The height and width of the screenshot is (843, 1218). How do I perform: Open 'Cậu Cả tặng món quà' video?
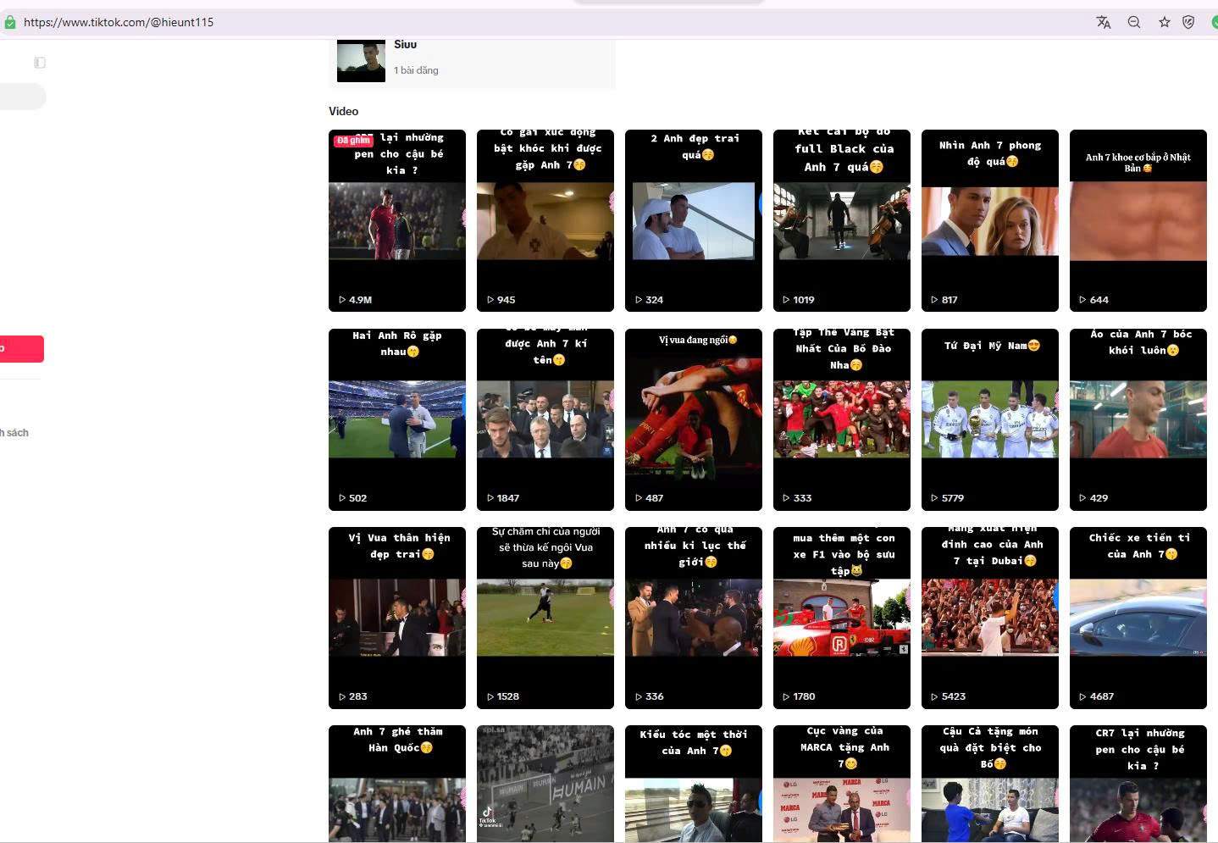tap(990, 784)
